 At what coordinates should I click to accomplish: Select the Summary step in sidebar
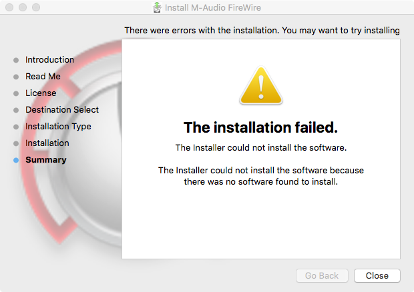pos(45,160)
